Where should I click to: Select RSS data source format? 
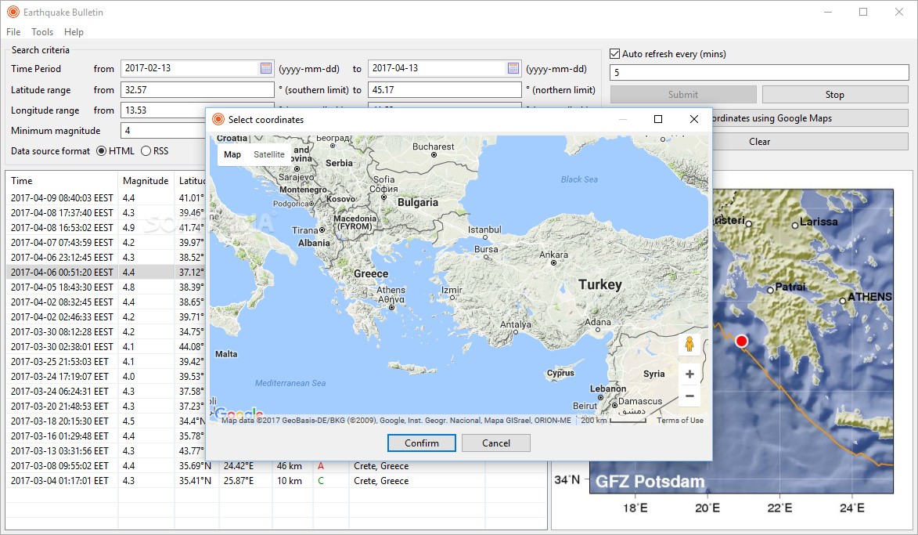(x=146, y=151)
